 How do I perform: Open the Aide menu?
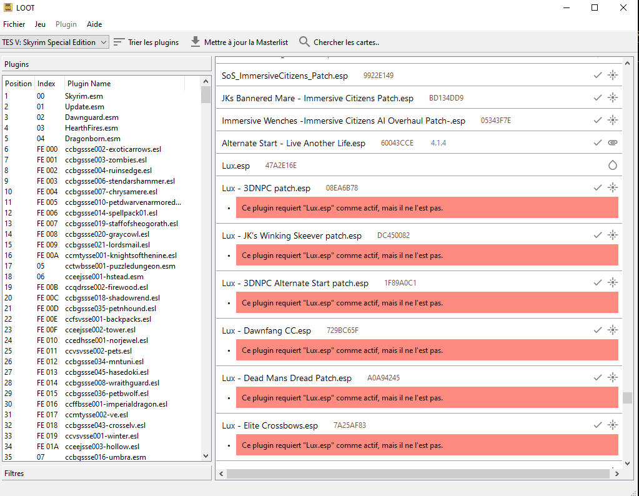[x=94, y=24]
